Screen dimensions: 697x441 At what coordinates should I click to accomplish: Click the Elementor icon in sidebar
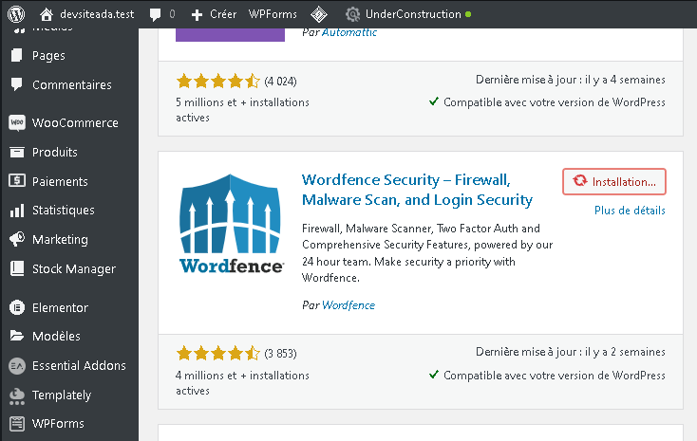[16, 308]
